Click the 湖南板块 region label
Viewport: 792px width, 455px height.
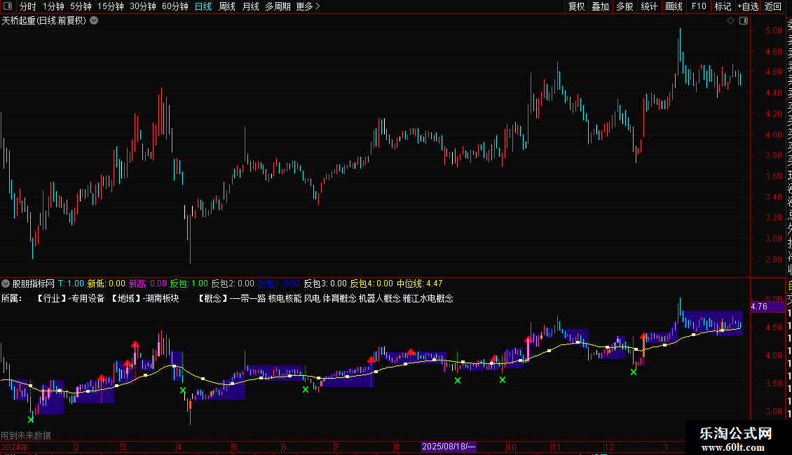coord(162,299)
